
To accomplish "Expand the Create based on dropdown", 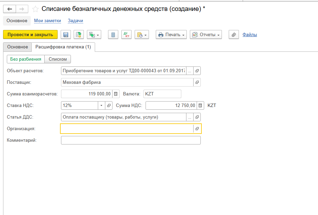I will point(94,34).
